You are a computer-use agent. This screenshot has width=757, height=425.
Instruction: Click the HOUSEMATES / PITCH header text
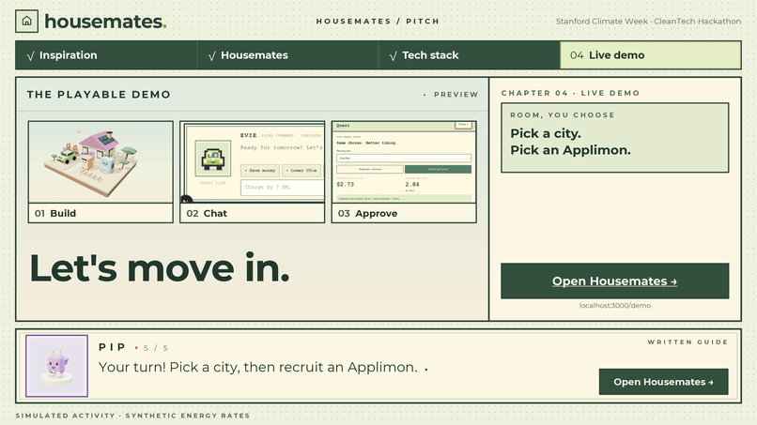pyautogui.click(x=378, y=22)
